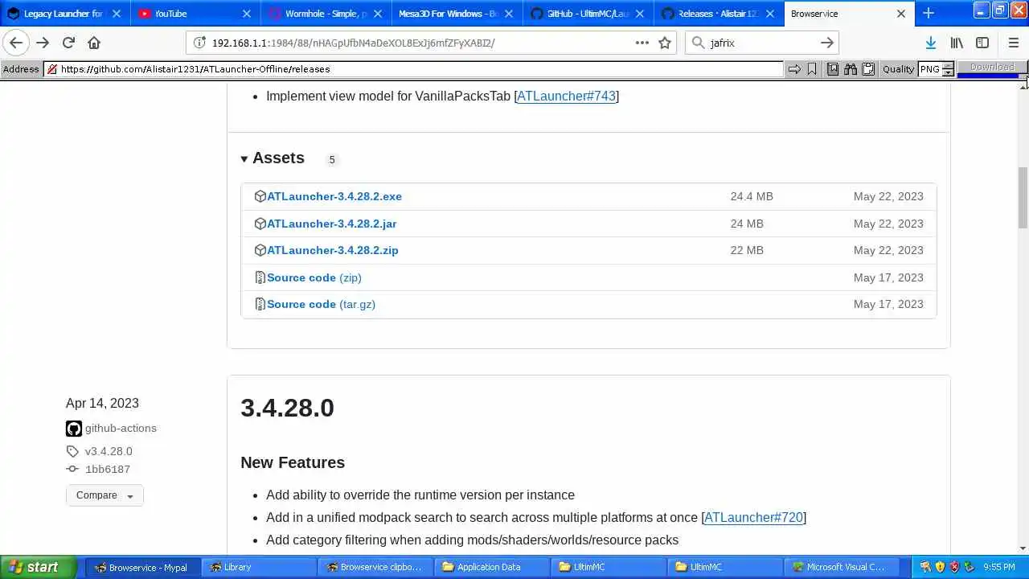Open page actions three-dot menu in URL bar
The image size is (1029, 579).
coord(642,43)
